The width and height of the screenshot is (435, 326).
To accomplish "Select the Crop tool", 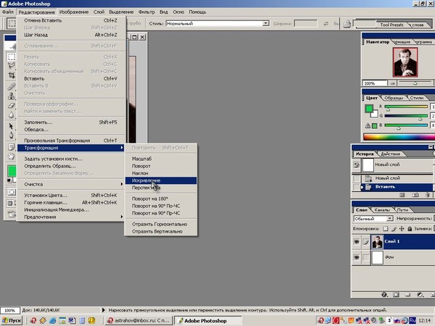I will click(12, 75).
